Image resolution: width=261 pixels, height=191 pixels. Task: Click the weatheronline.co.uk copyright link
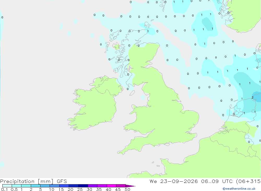pos(239,189)
